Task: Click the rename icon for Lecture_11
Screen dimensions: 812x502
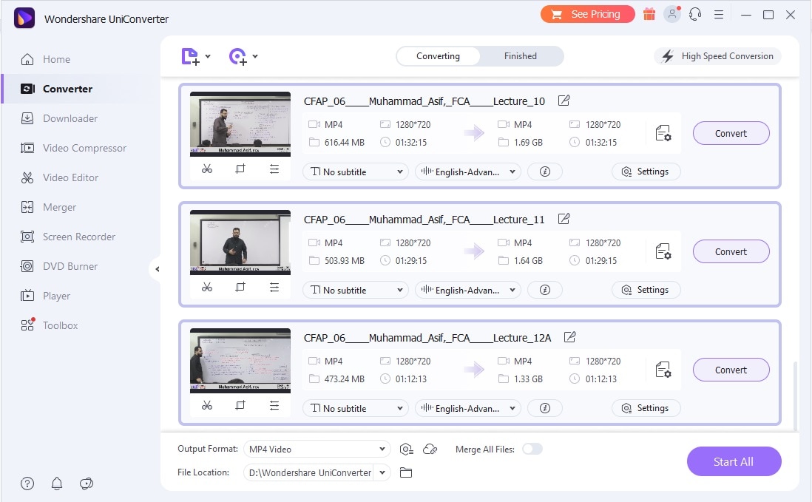Action: tap(564, 219)
